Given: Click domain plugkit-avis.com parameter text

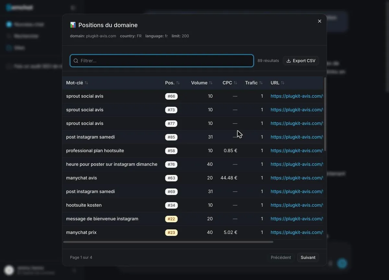Looking at the screenshot, I should [x=93, y=36].
